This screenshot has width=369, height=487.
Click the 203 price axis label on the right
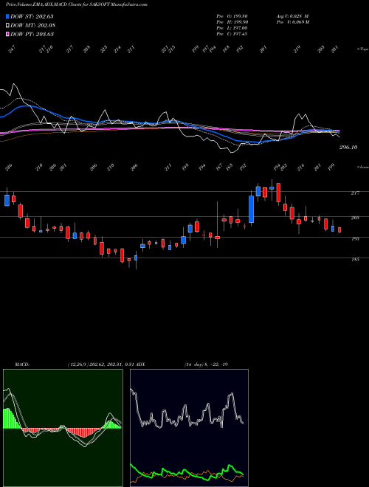click(x=355, y=218)
